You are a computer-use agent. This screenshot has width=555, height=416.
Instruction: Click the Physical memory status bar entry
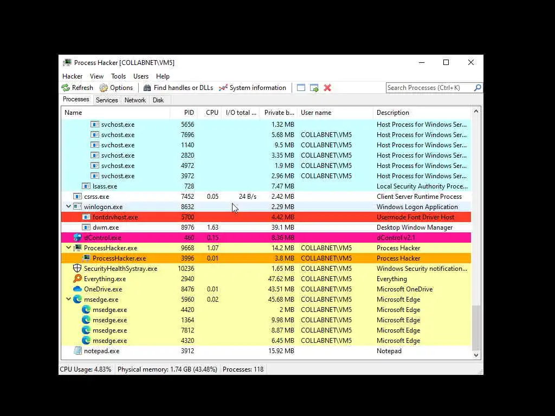pos(167,369)
